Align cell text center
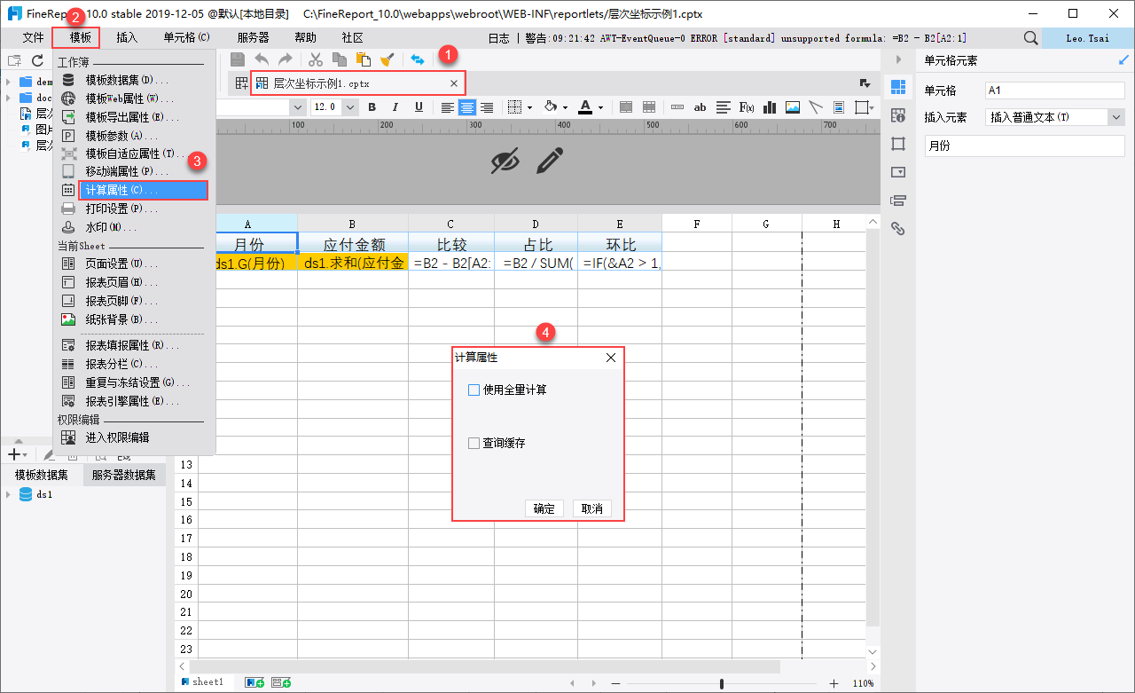 point(467,107)
